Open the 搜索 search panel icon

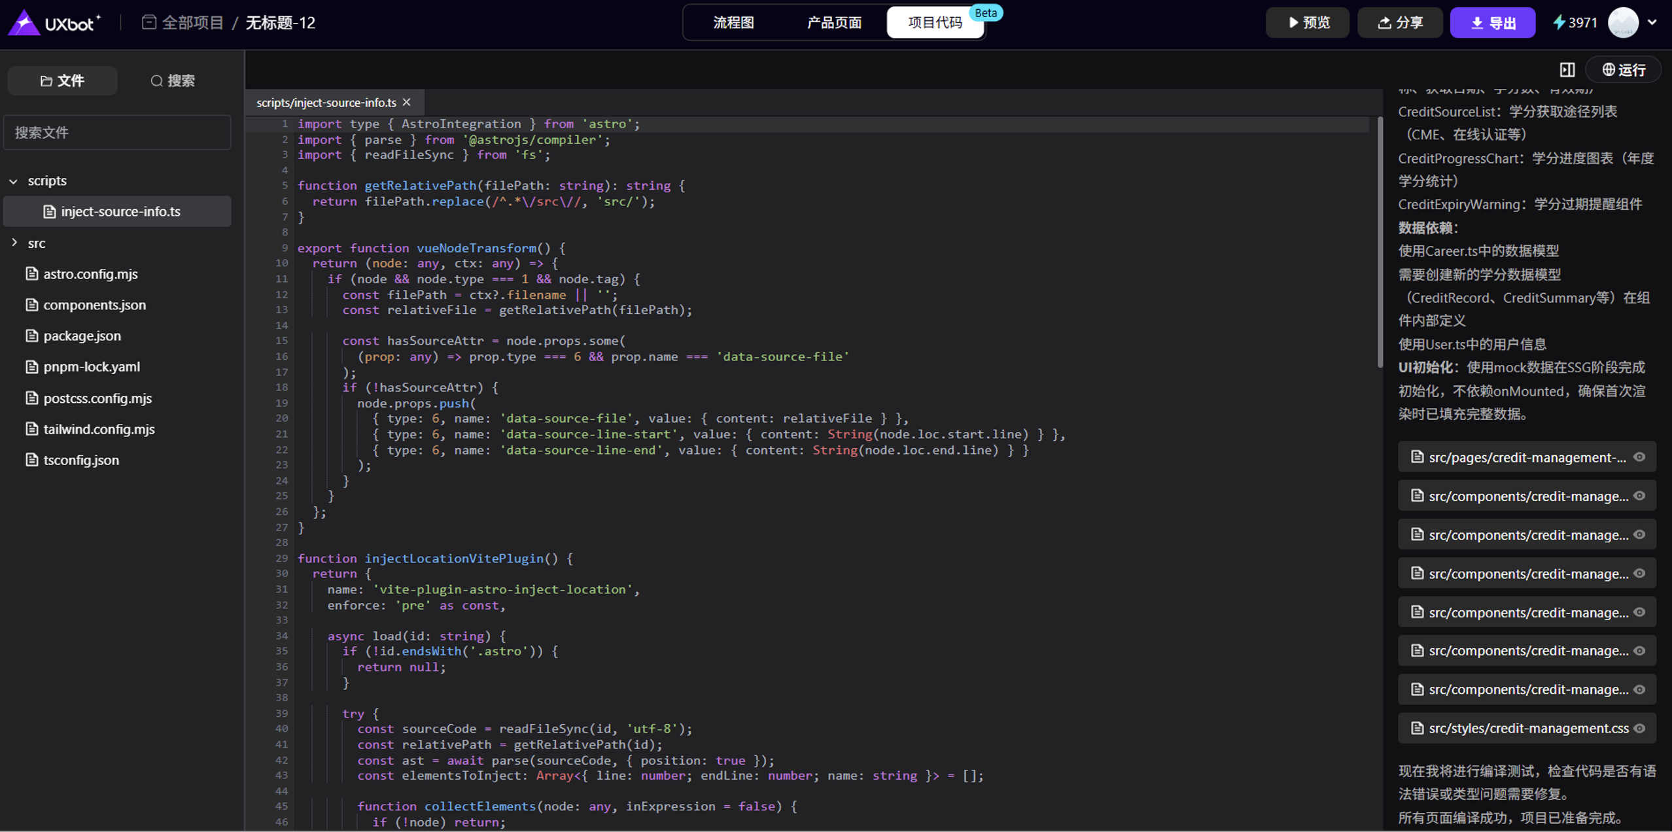coord(156,80)
